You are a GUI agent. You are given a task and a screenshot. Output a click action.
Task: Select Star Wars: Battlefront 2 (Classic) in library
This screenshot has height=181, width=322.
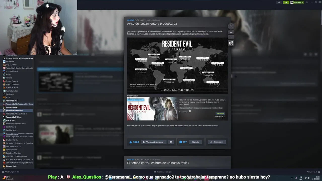(18, 160)
